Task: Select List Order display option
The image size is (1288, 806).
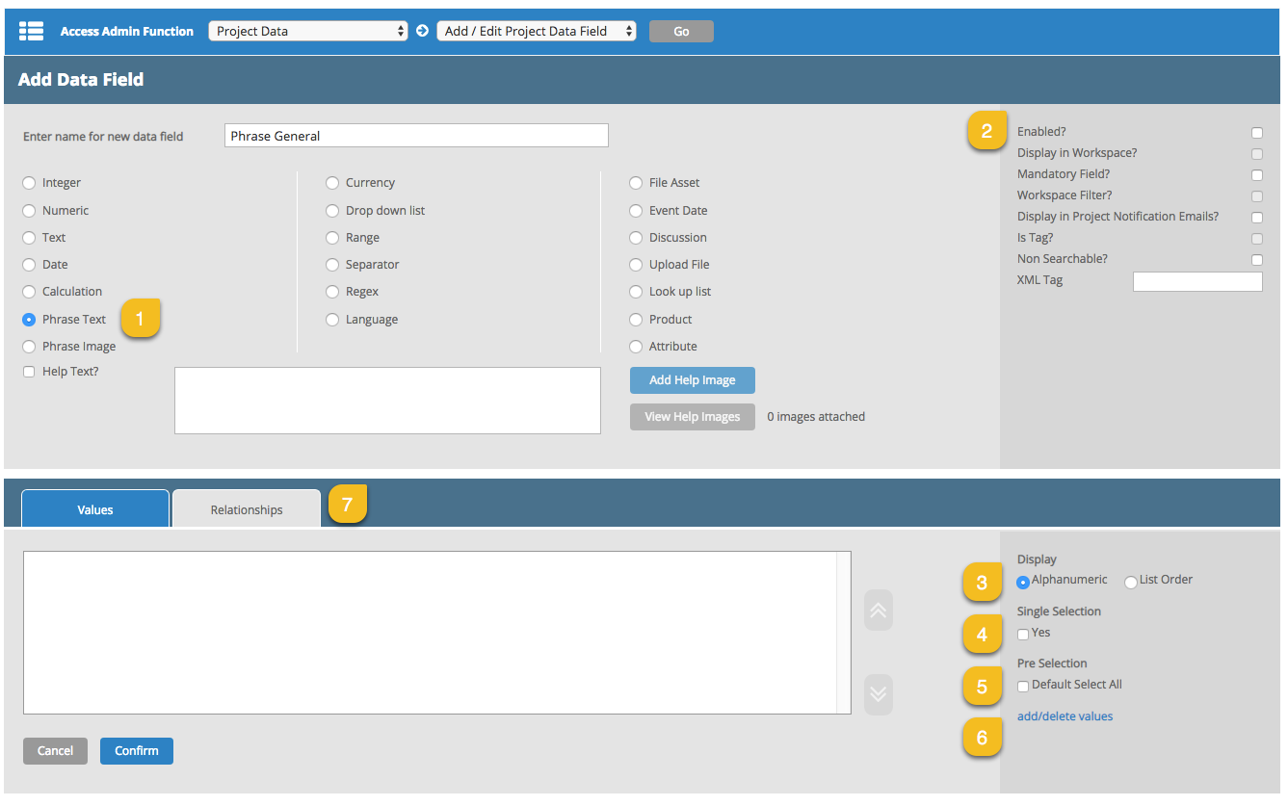Action: (1131, 582)
